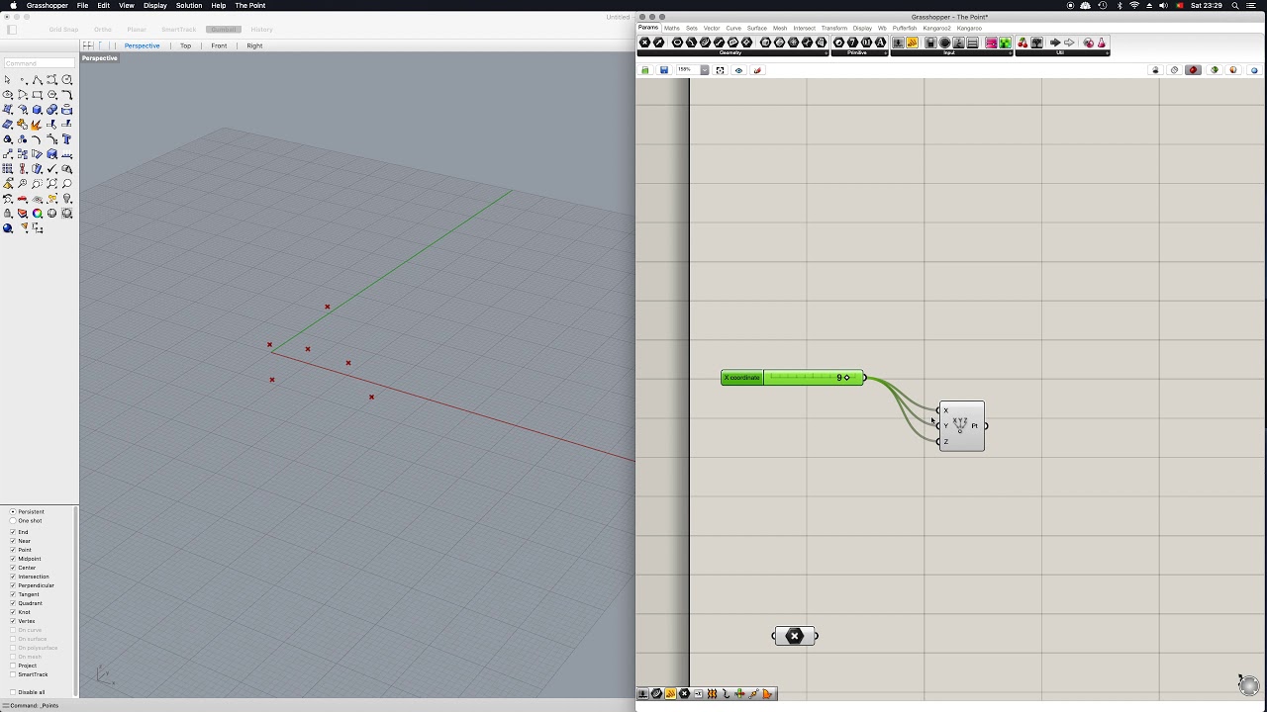Open the Maths tab in Grasshopper
The width and height of the screenshot is (1267, 712).
pos(672,28)
